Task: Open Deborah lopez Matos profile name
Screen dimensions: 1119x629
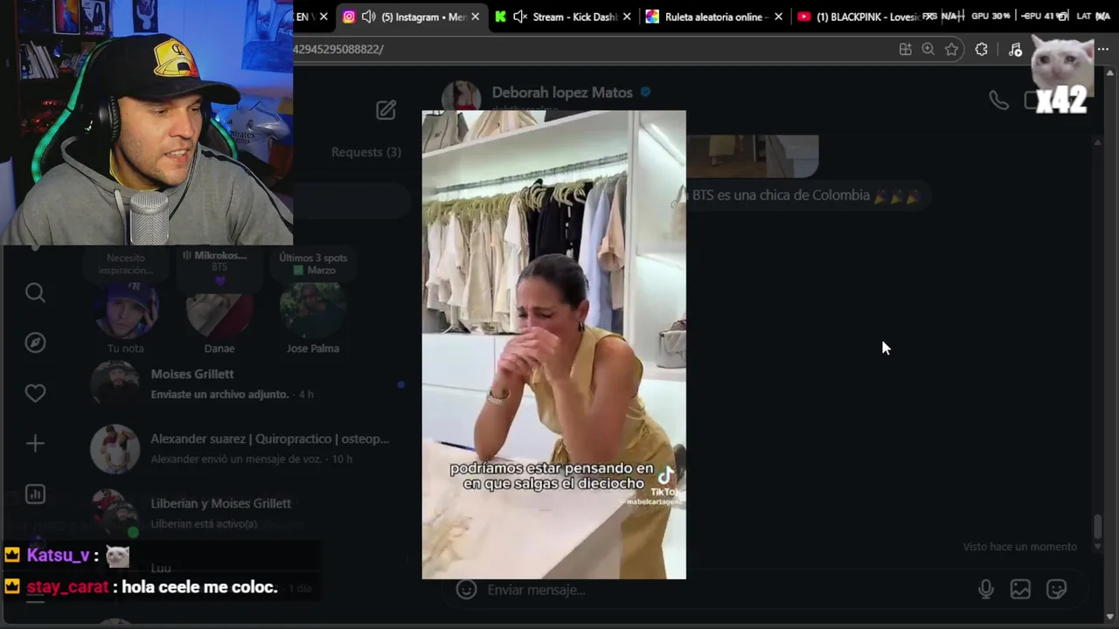Action: [562, 92]
